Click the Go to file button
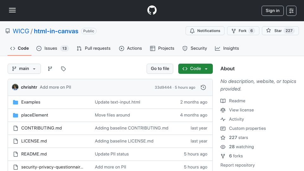This screenshot has height=171, width=304. [x=160, y=69]
